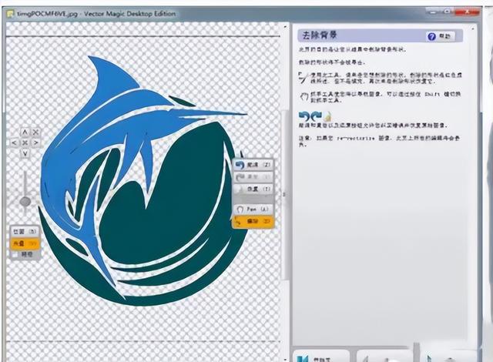Click the Reset (T) button in floating toolbar
Viewport: 493px width, 362px height.
[x=253, y=189]
